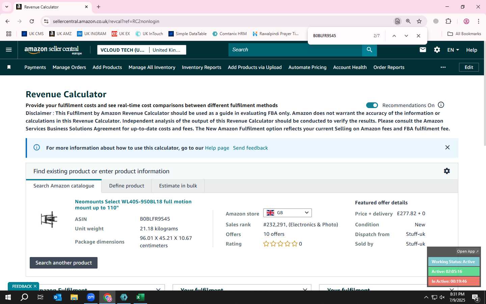Open the UK CMS bookmark

pos(33,34)
